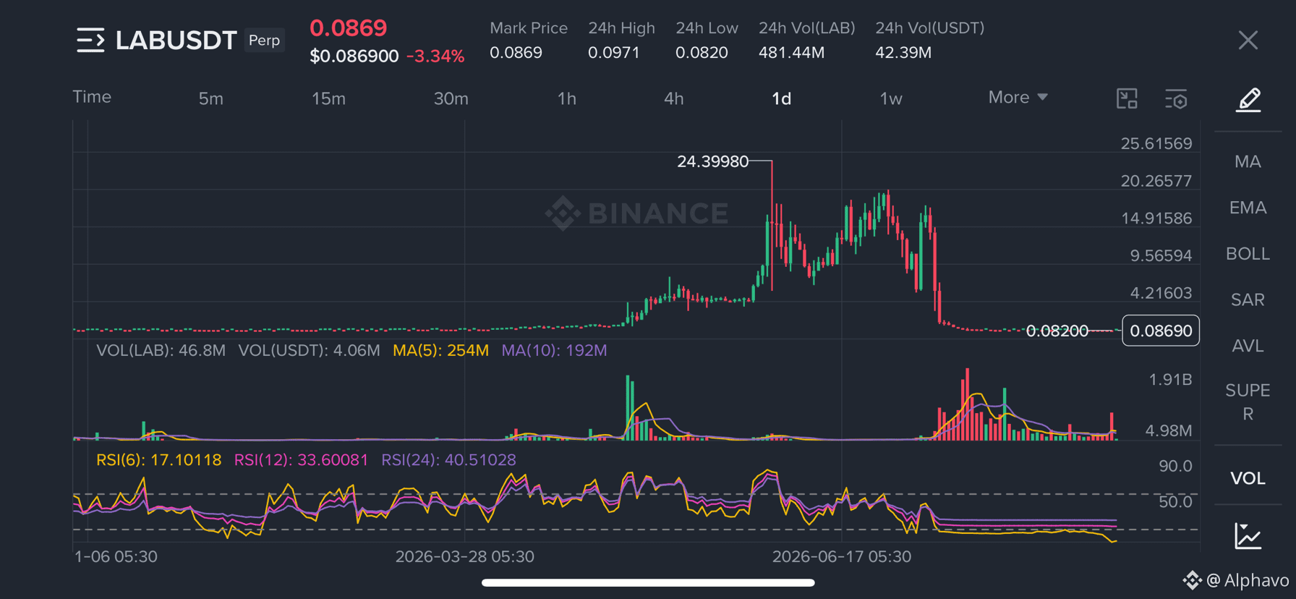Tap the 24h Low value 0.0820
The height and width of the screenshot is (599, 1296).
click(x=702, y=53)
